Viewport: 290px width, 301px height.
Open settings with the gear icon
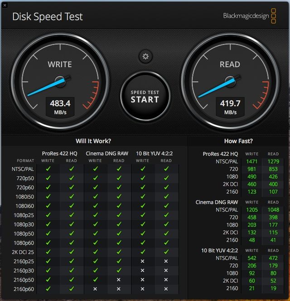[x=145, y=56]
